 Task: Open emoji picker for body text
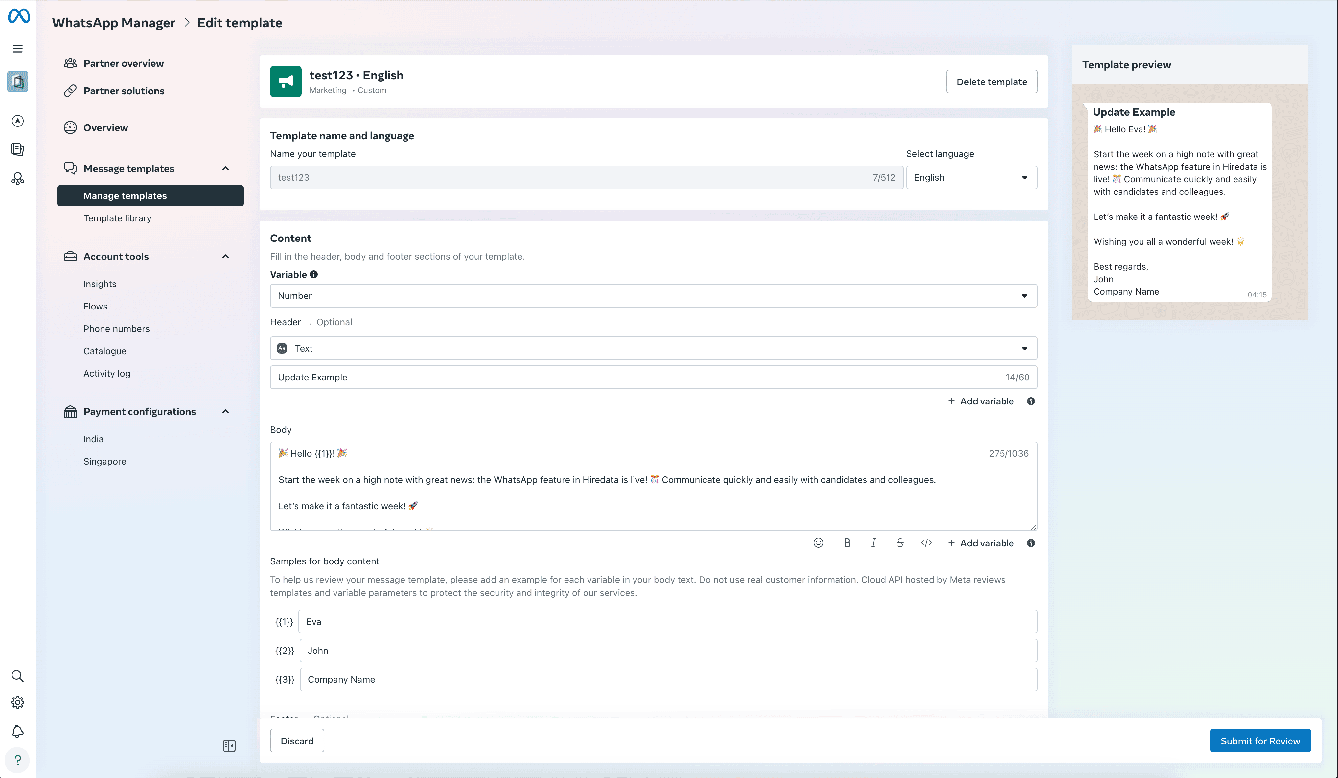point(818,543)
